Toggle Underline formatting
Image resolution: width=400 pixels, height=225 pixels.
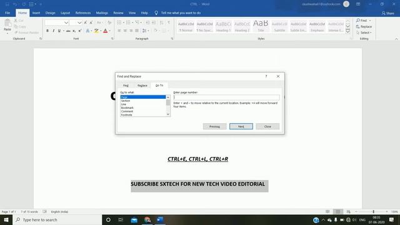point(59,31)
